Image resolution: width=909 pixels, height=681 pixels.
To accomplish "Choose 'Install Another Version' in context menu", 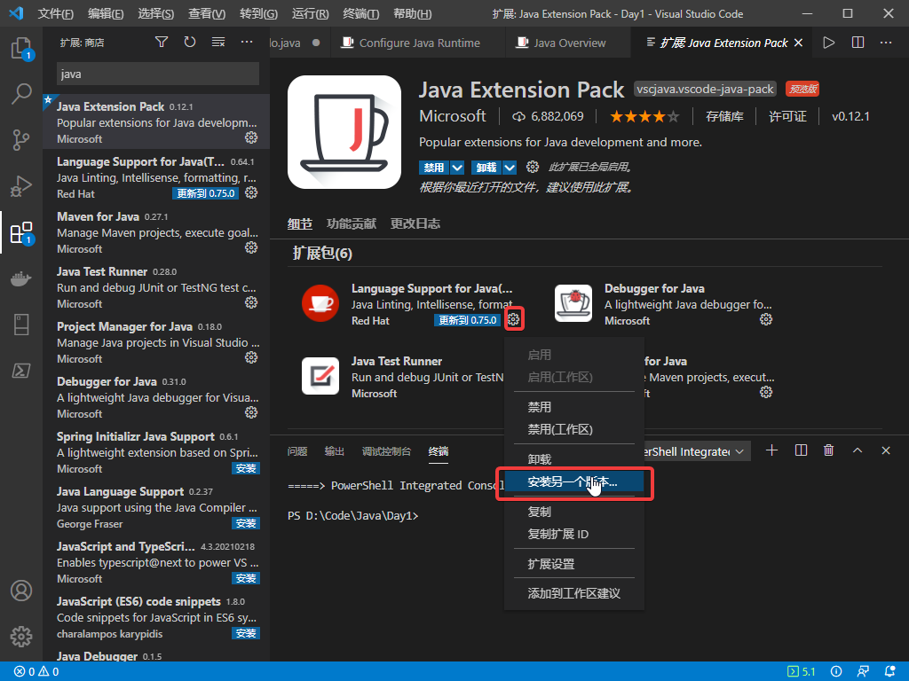I will tap(574, 481).
